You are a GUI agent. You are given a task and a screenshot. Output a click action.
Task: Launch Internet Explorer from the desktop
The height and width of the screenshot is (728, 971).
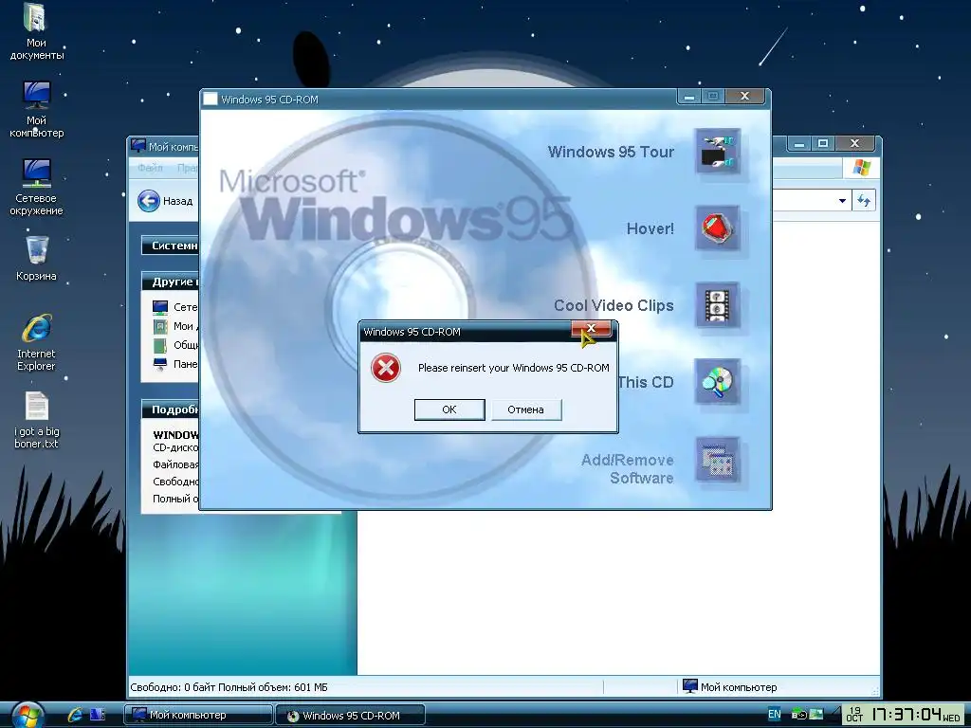pos(36,342)
